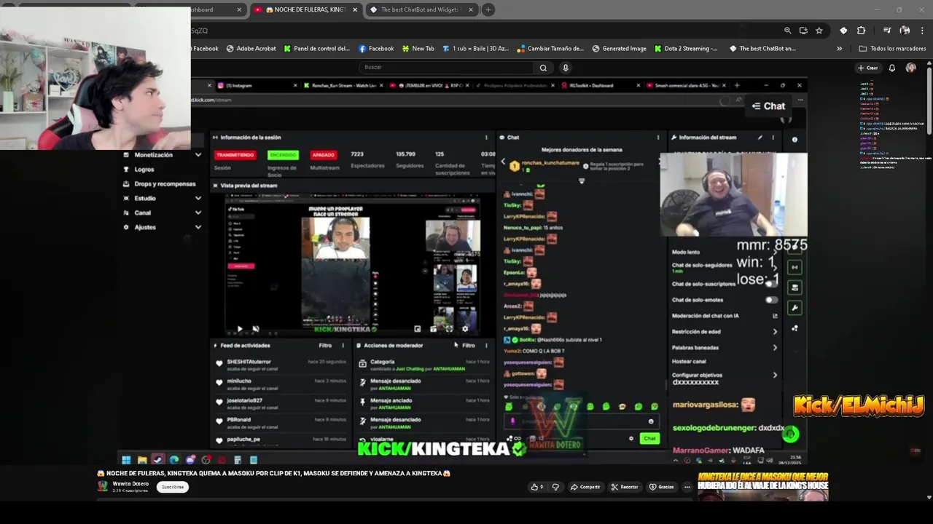
Task: Open Todos los marcadores folder
Action: [892, 49]
